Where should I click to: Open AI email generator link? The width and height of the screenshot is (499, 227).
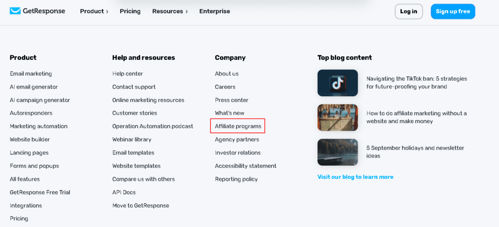click(34, 87)
